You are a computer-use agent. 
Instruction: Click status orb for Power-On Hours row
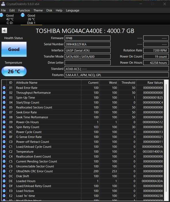[4, 122]
